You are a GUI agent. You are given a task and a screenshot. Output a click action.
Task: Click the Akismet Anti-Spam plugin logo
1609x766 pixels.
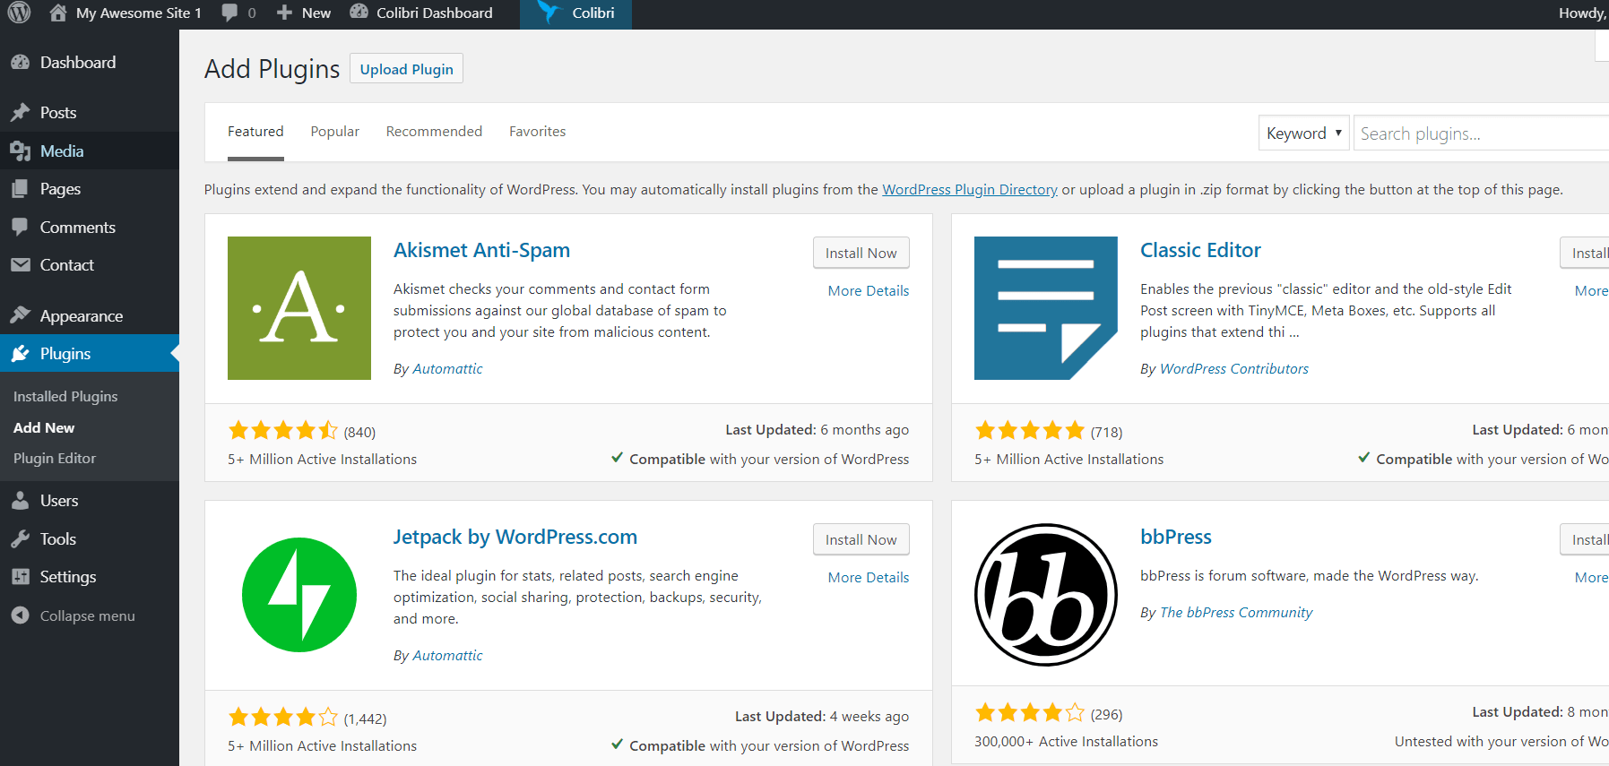tap(299, 308)
